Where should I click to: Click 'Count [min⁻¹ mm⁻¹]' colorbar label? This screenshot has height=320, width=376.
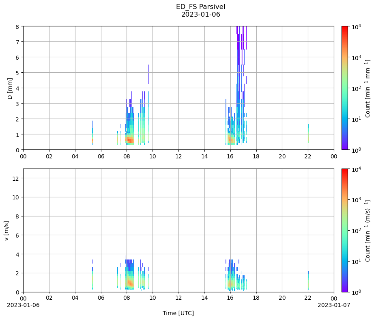(367, 89)
